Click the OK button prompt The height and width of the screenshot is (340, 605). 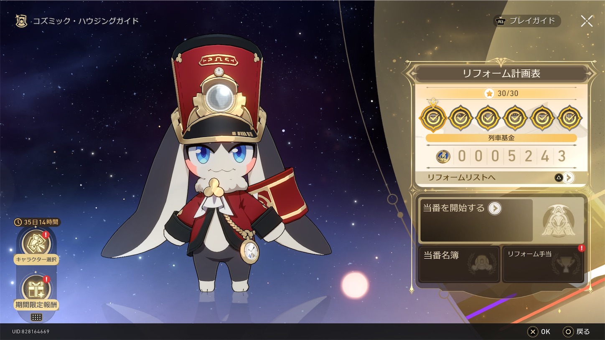tap(539, 332)
